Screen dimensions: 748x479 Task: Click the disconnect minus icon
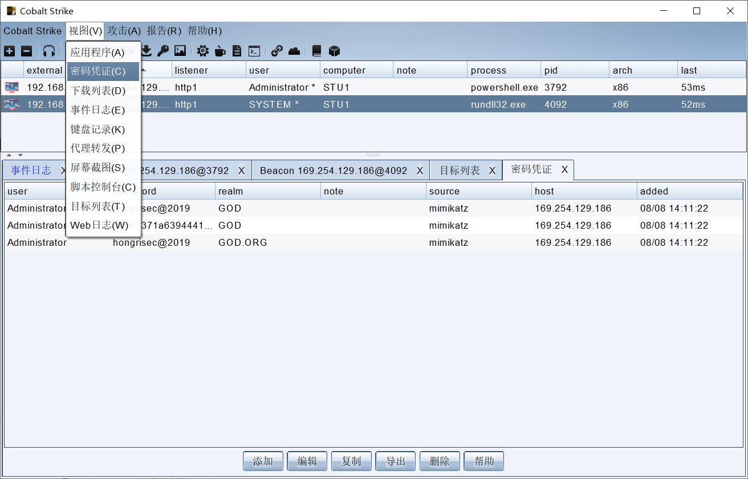27,51
